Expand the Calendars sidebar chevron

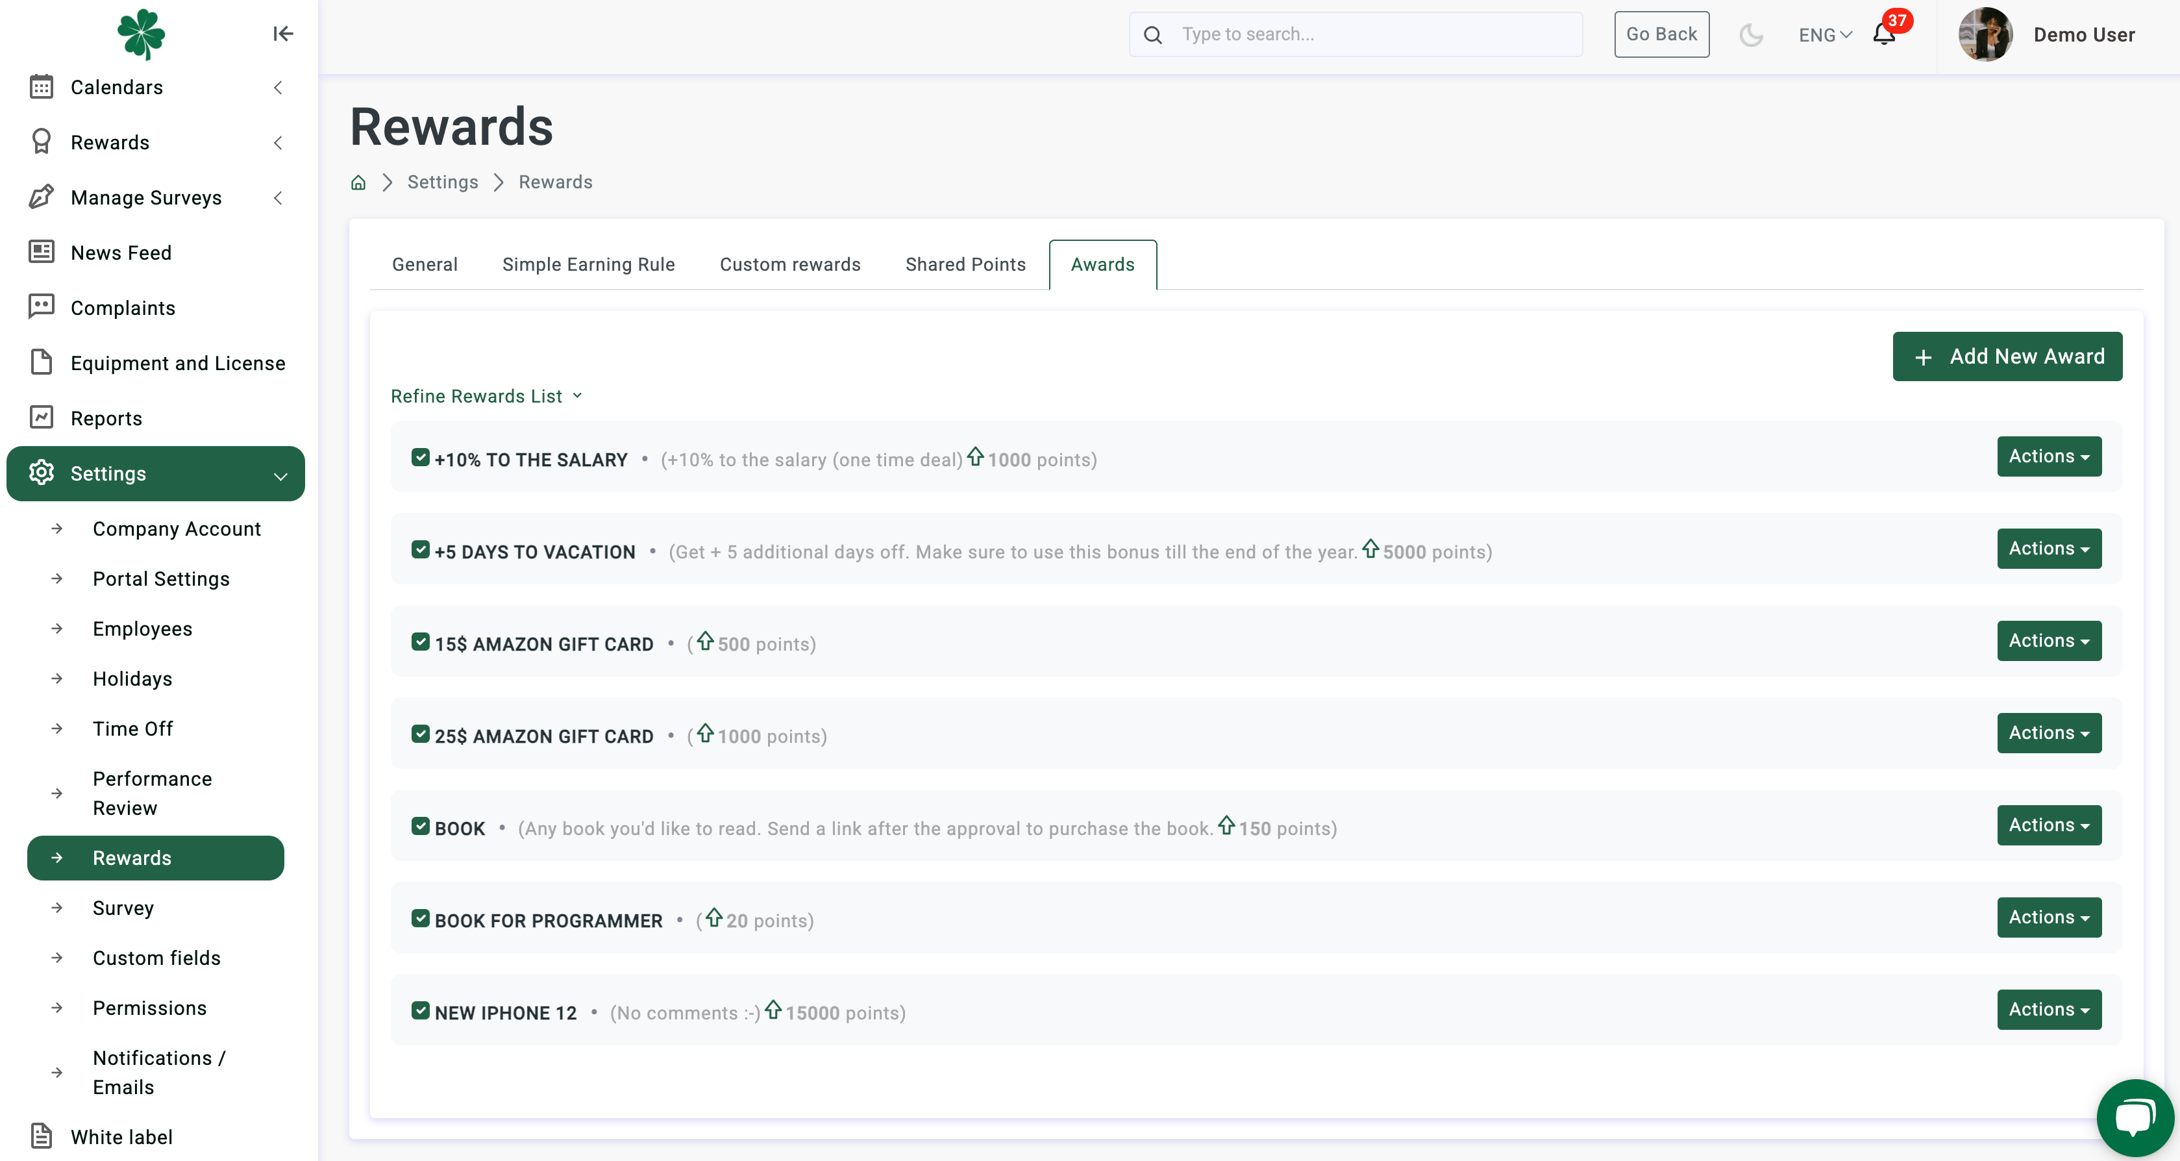tap(278, 87)
